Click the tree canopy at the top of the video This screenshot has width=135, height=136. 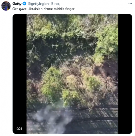point(72,25)
